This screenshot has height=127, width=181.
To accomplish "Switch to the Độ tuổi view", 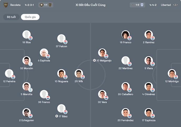I will 11,17.
